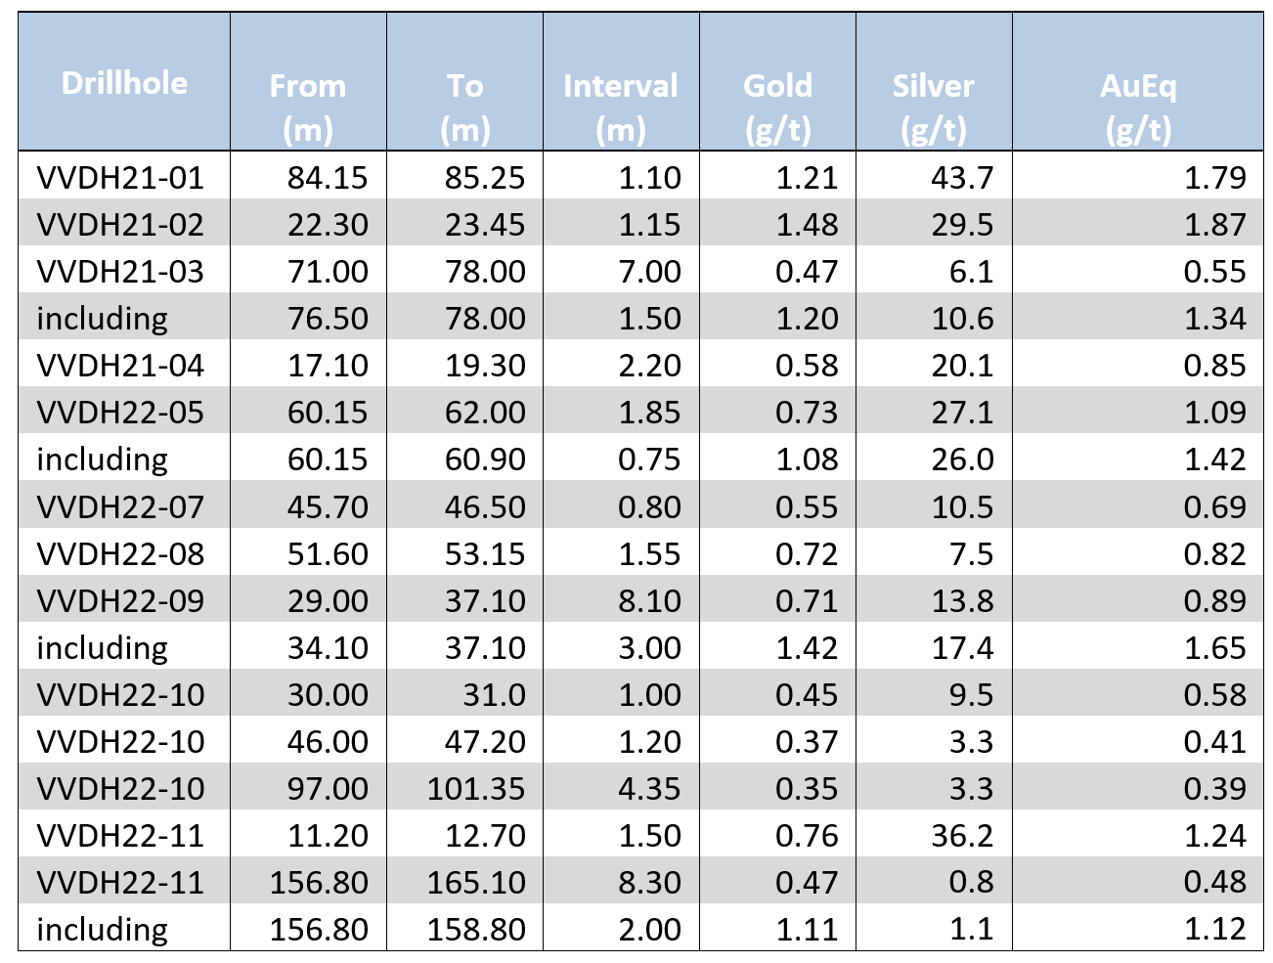Select the VVDH22-07 drillhole cell
1273x963 pixels.
pyautogui.click(x=120, y=506)
